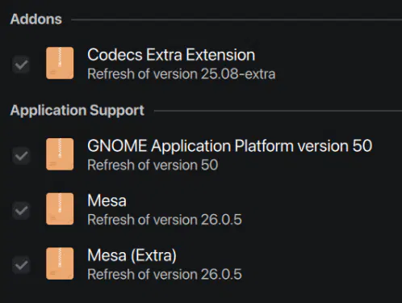This screenshot has width=402, height=303.
Task: Open GNOME Application Platform version 50 title
Action: click(230, 146)
